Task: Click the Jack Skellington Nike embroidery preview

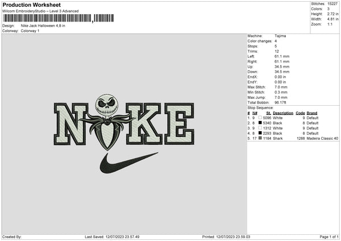Action: tap(124, 134)
